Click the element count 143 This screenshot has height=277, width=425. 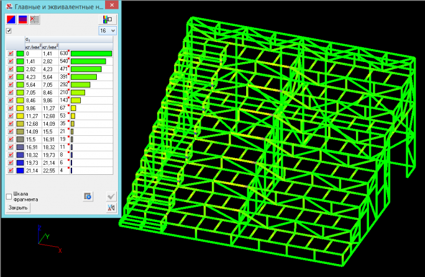point(64,100)
